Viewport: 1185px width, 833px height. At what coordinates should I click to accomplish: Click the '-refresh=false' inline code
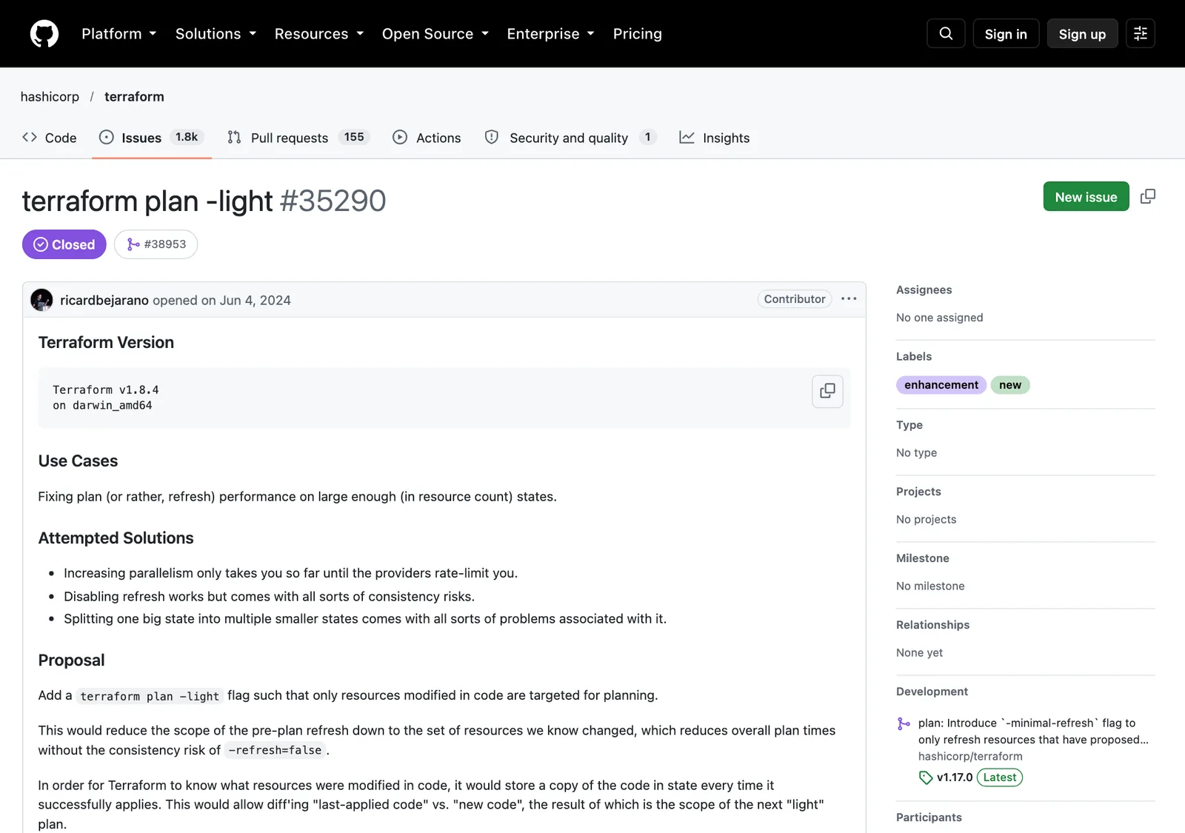[276, 751]
